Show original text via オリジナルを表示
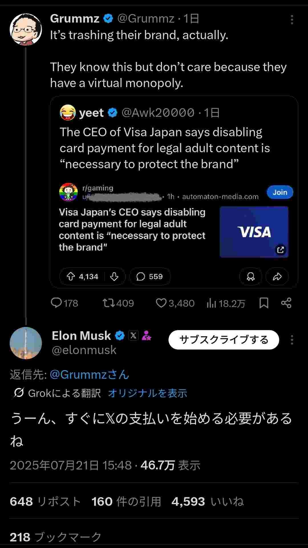 (x=147, y=393)
